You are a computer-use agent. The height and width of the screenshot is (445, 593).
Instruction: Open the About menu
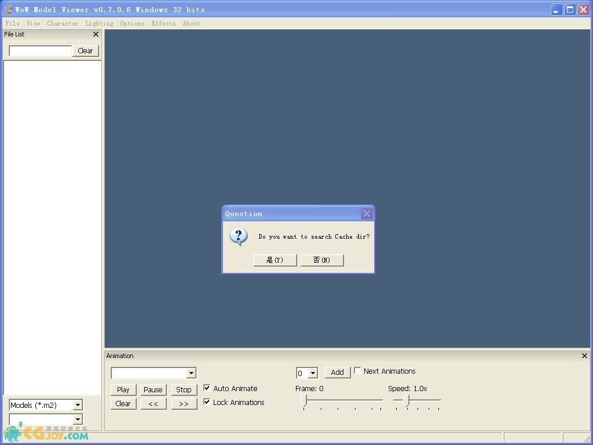[x=191, y=23]
